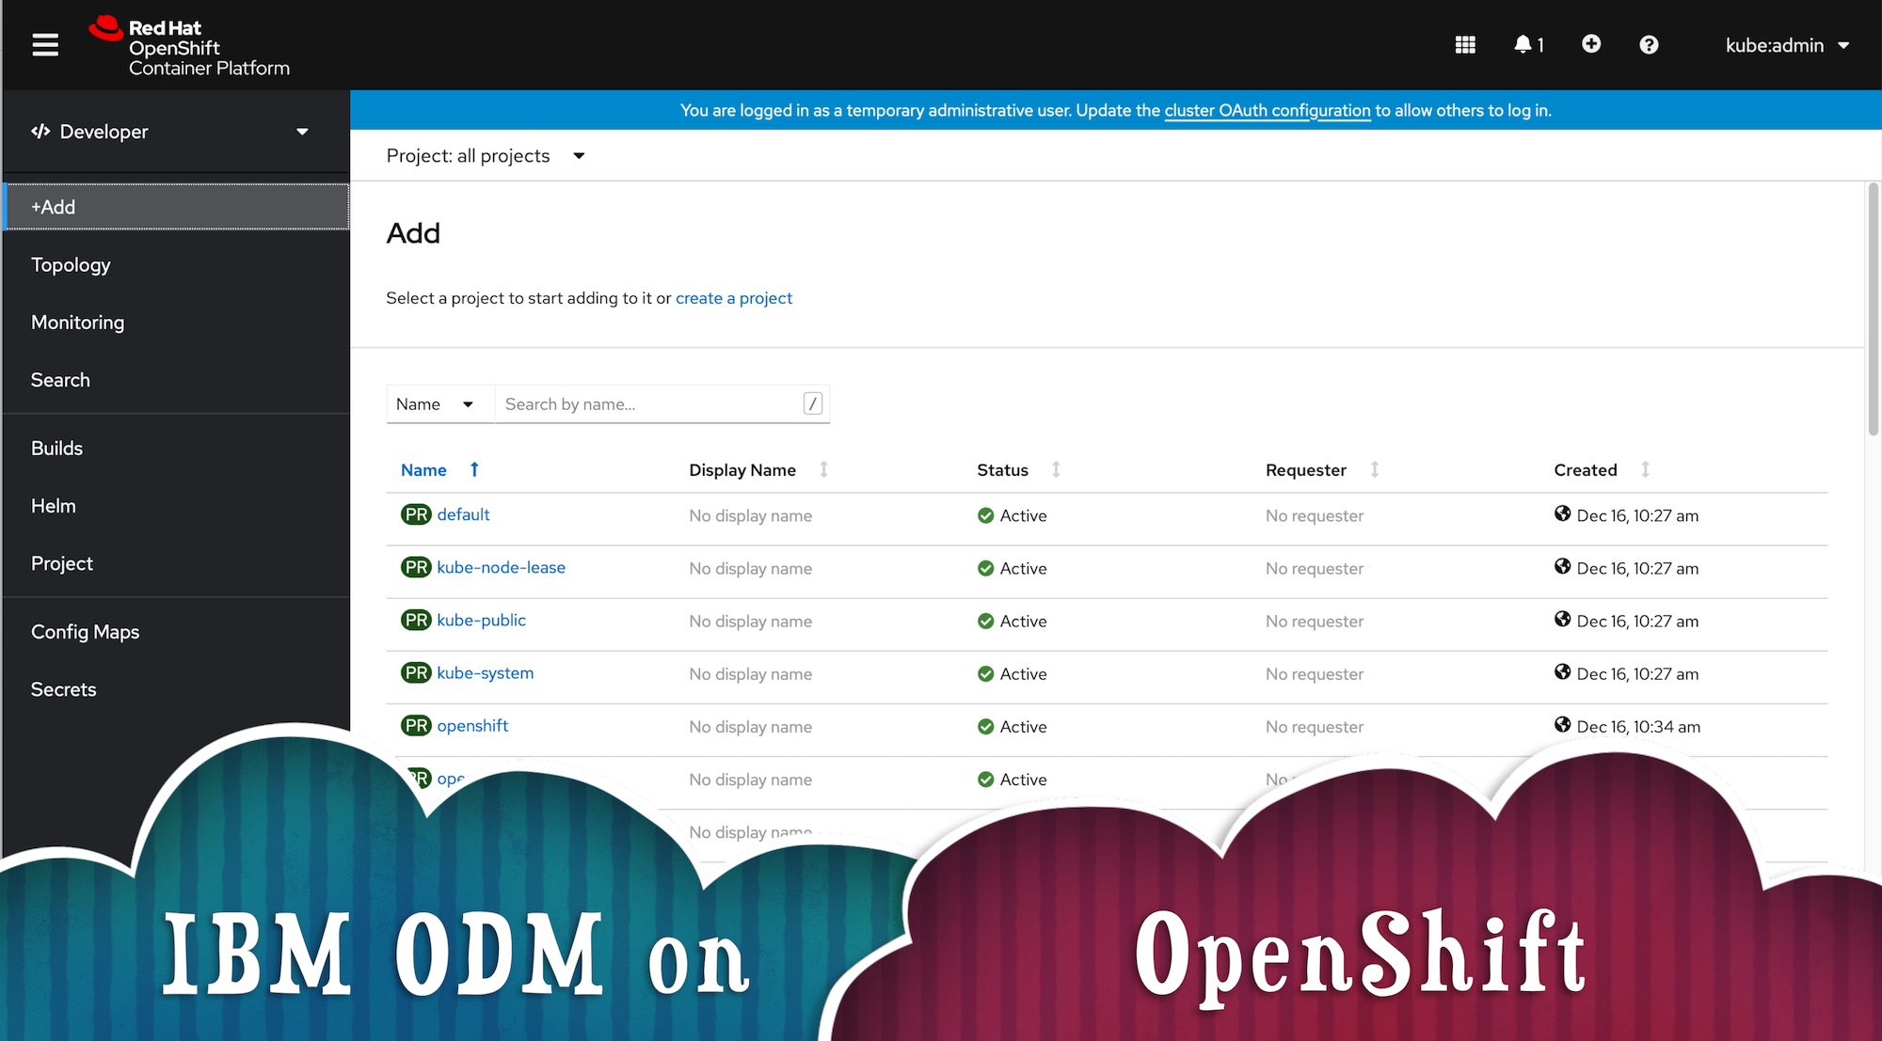Open the help question mark menu
1882x1041 pixels.
[x=1649, y=44]
